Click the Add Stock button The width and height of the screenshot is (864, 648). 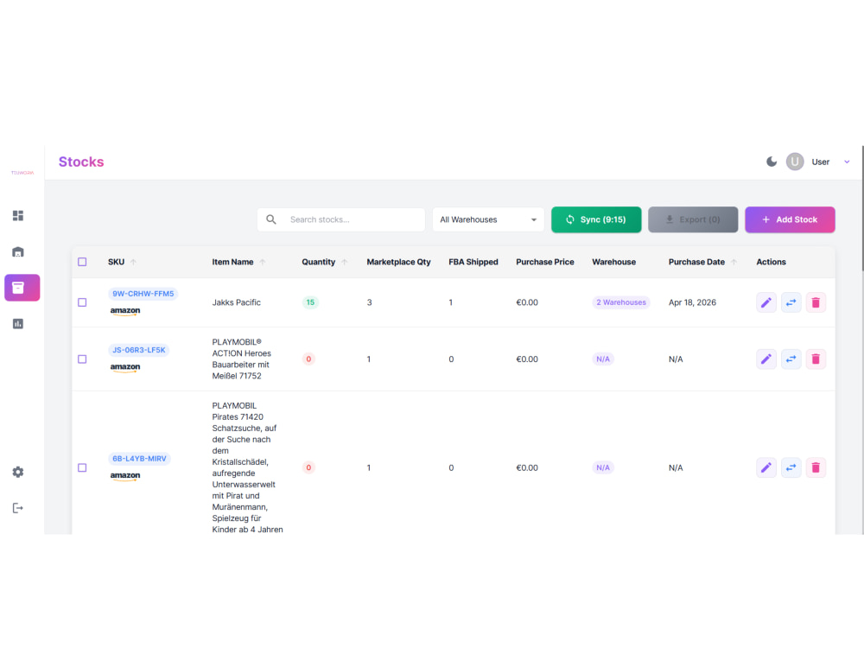[790, 219]
